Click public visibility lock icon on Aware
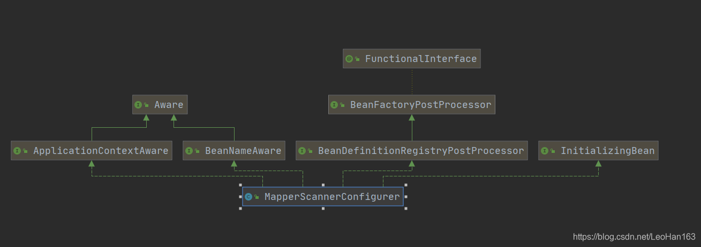 pyautogui.click(x=147, y=105)
